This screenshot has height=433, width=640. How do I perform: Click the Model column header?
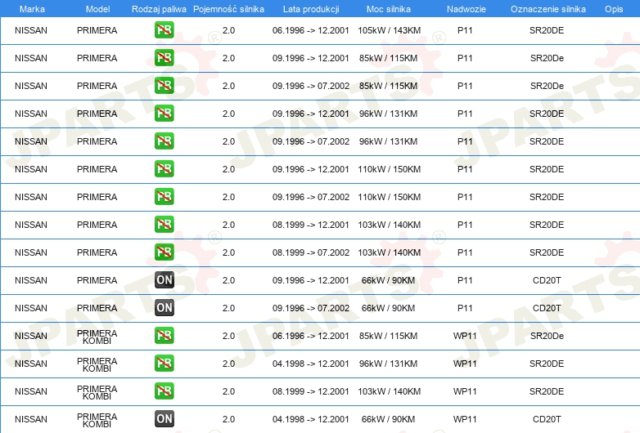pos(97,9)
